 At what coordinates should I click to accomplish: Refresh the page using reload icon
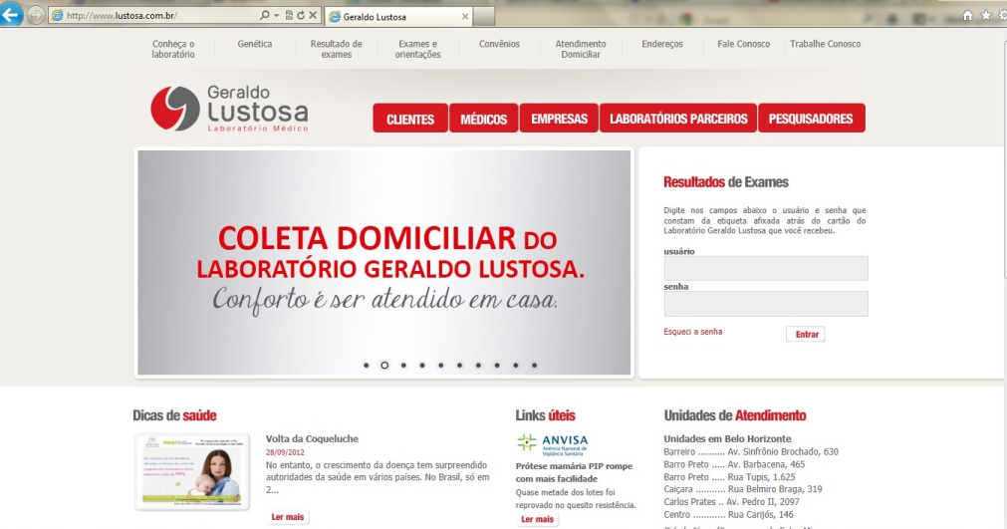click(x=300, y=15)
